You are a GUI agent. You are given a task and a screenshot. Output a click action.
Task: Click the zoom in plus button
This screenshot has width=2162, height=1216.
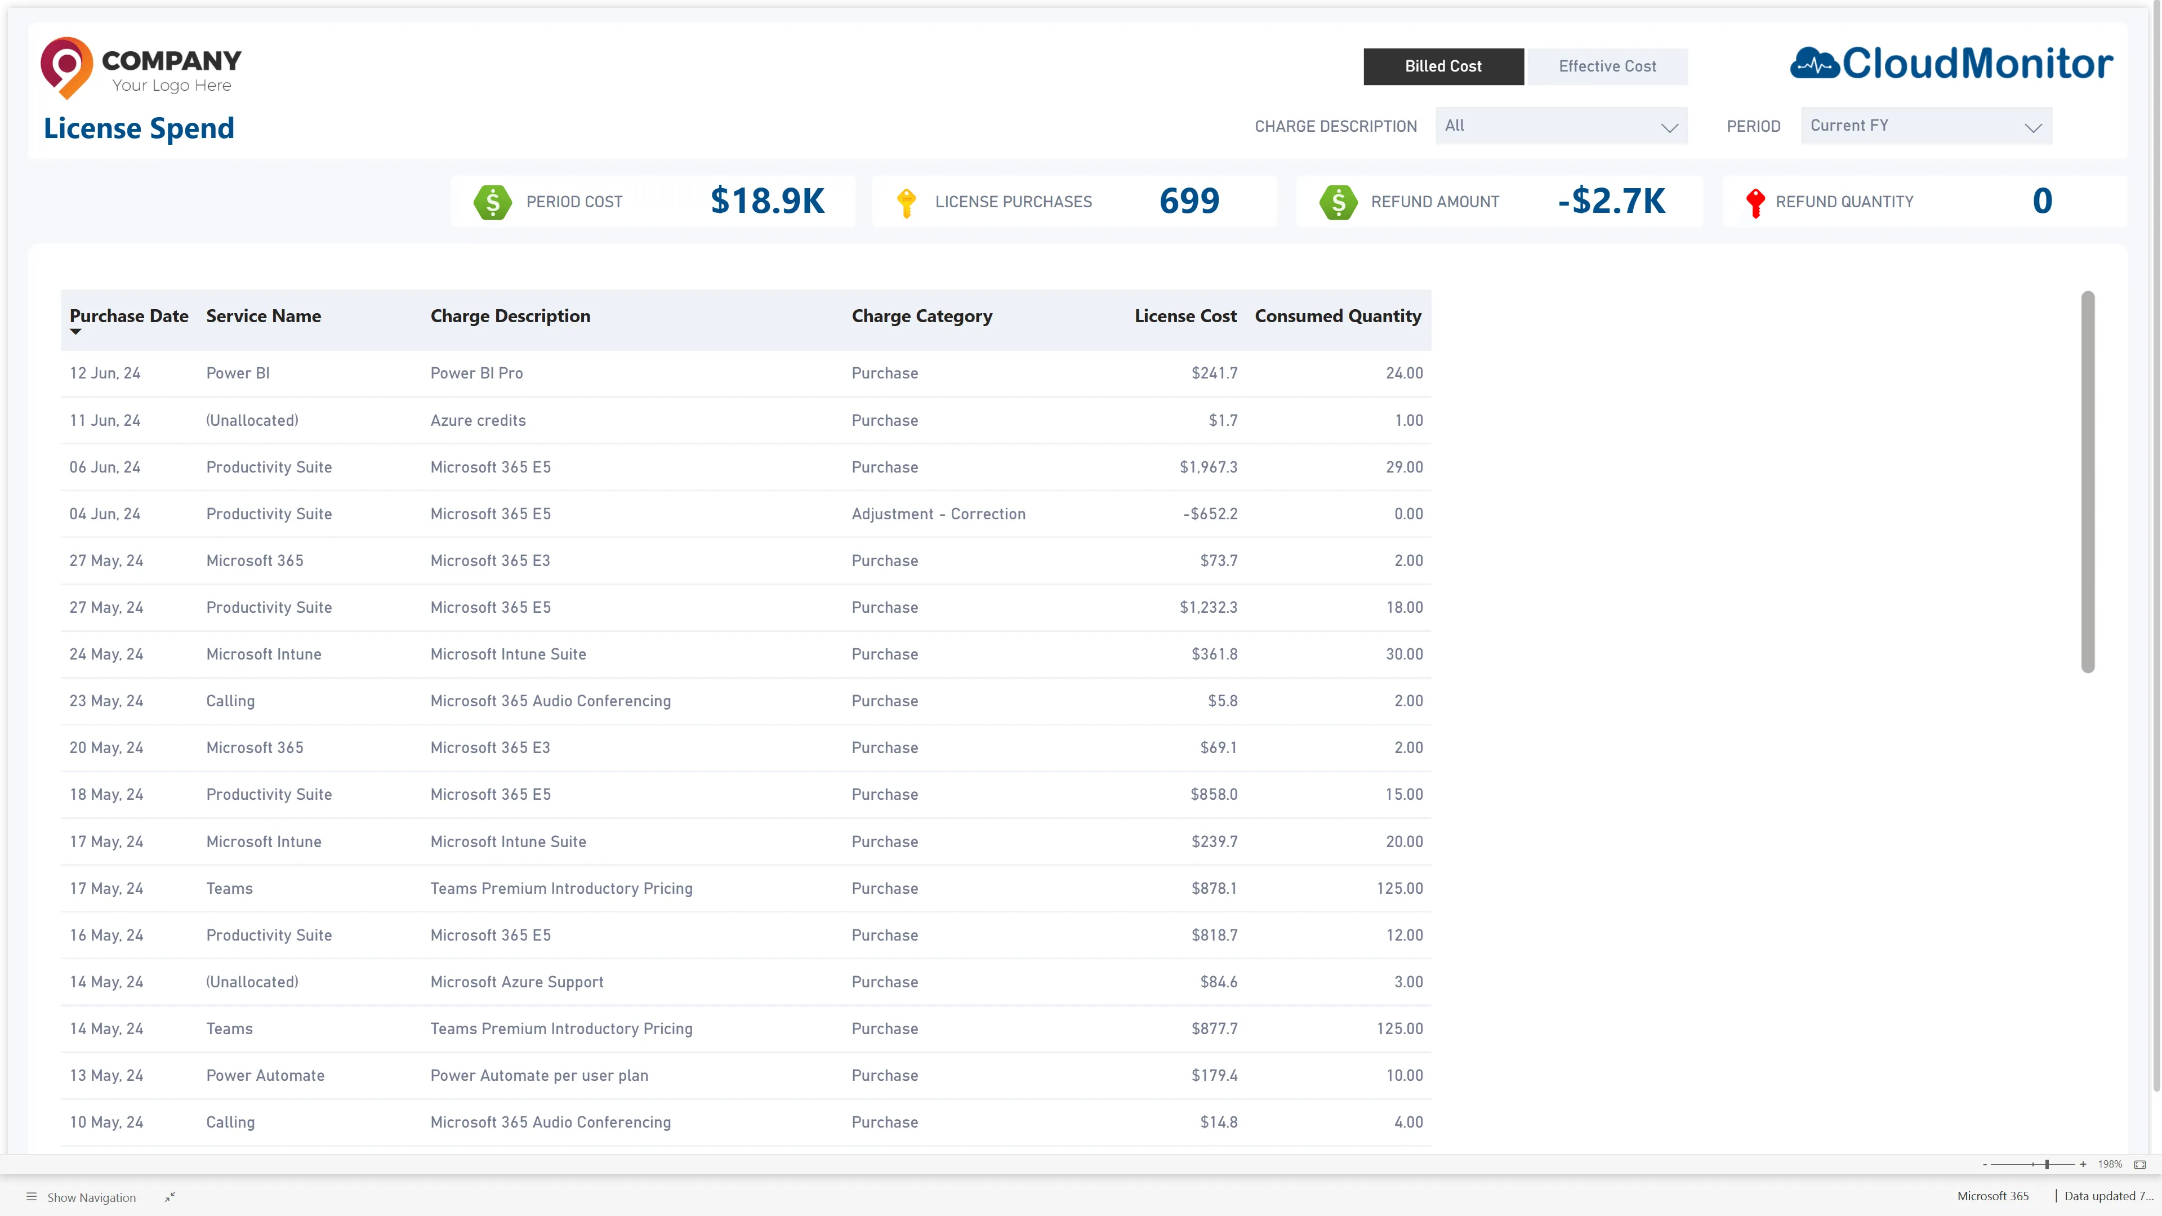[2083, 1164]
